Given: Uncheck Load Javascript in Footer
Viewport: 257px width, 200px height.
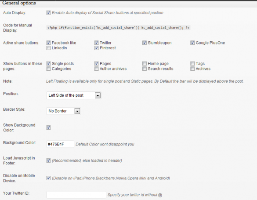Looking at the screenshot, I should [48, 160].
